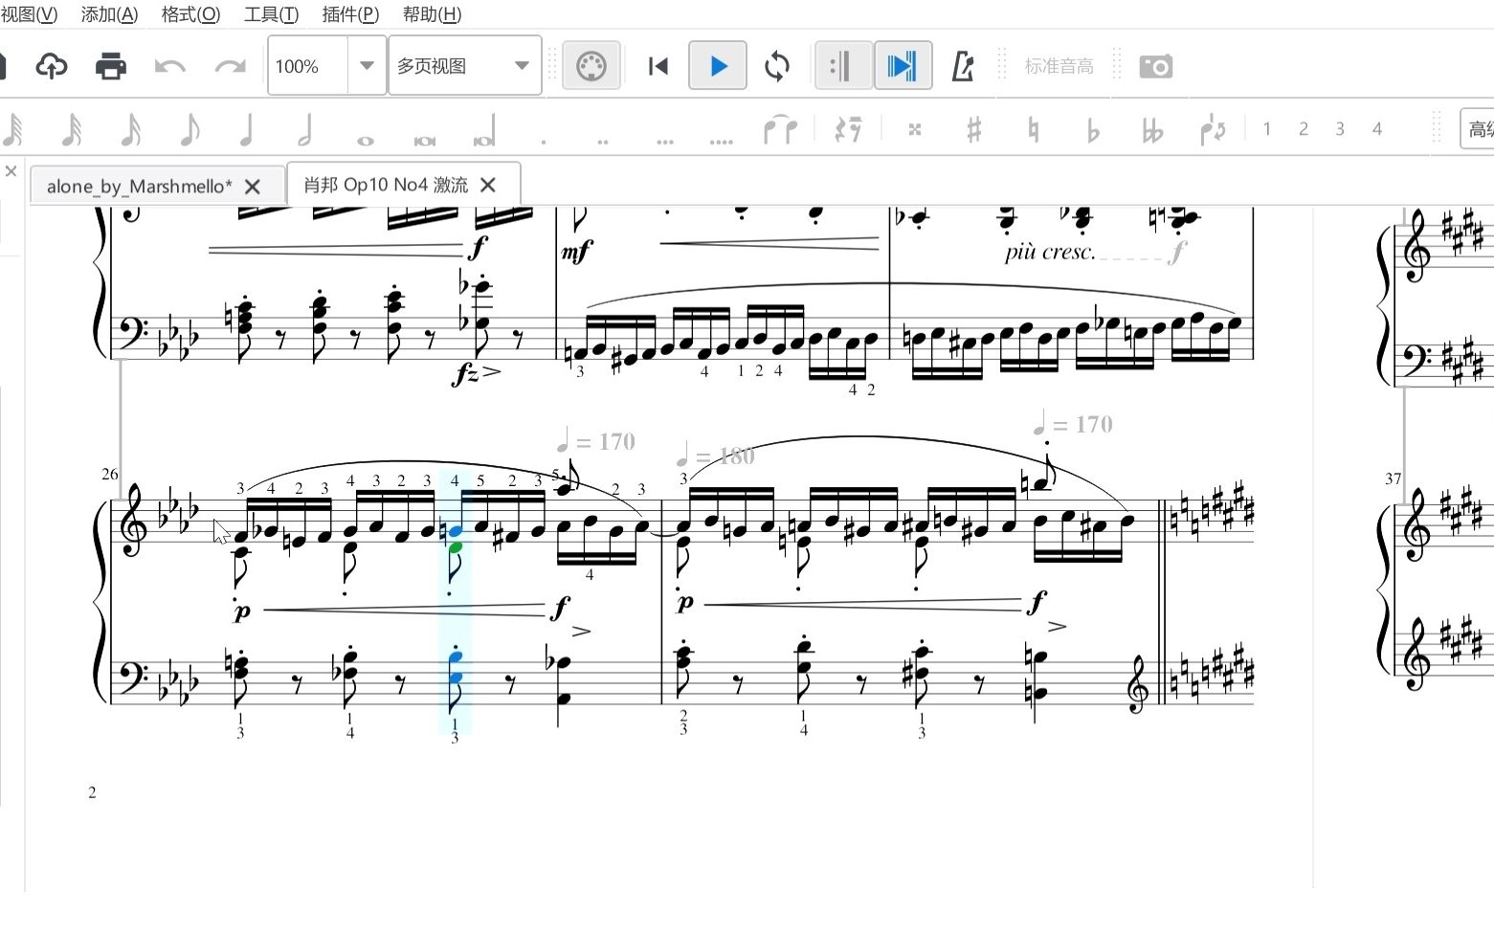The height and width of the screenshot is (934, 1494).
Task: Open the workspace dropdown beside voice 4
Action: pyautogui.click(x=1477, y=129)
